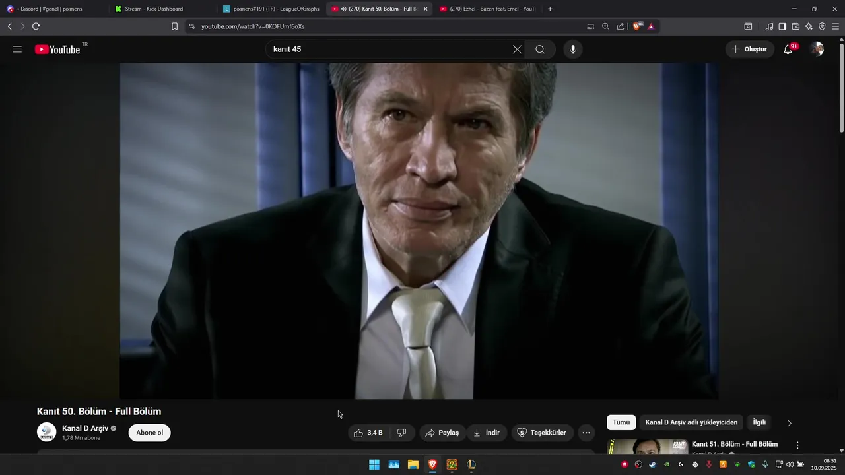Screen dimensions: 845x475
Task: Open Brave VPN shield icon
Action: tap(822, 26)
